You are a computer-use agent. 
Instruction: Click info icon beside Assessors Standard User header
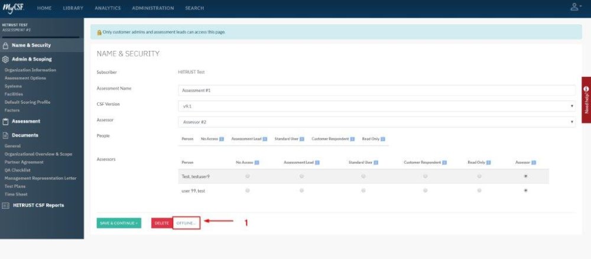point(376,163)
